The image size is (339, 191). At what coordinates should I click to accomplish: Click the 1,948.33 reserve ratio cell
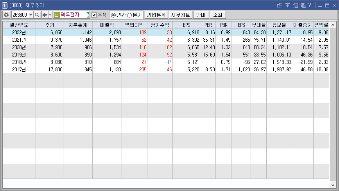279,62
